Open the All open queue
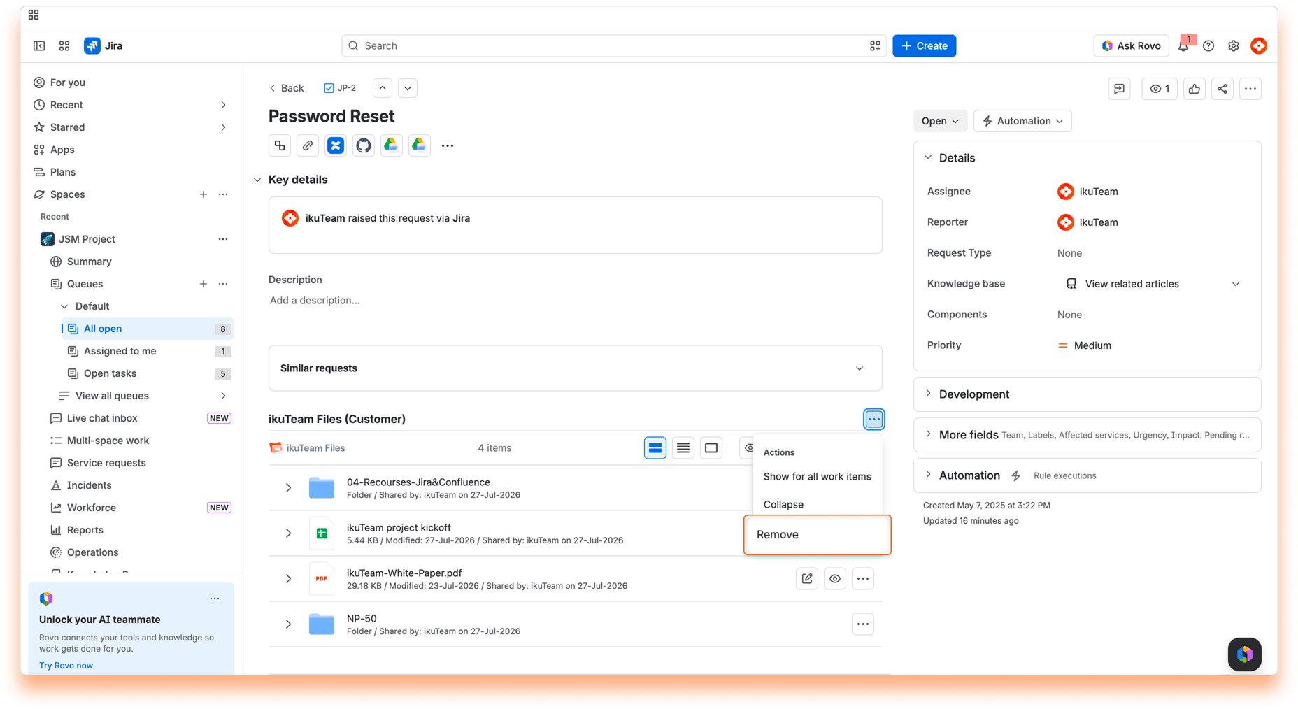Screen dimensions: 1298x709 tap(148, 329)
